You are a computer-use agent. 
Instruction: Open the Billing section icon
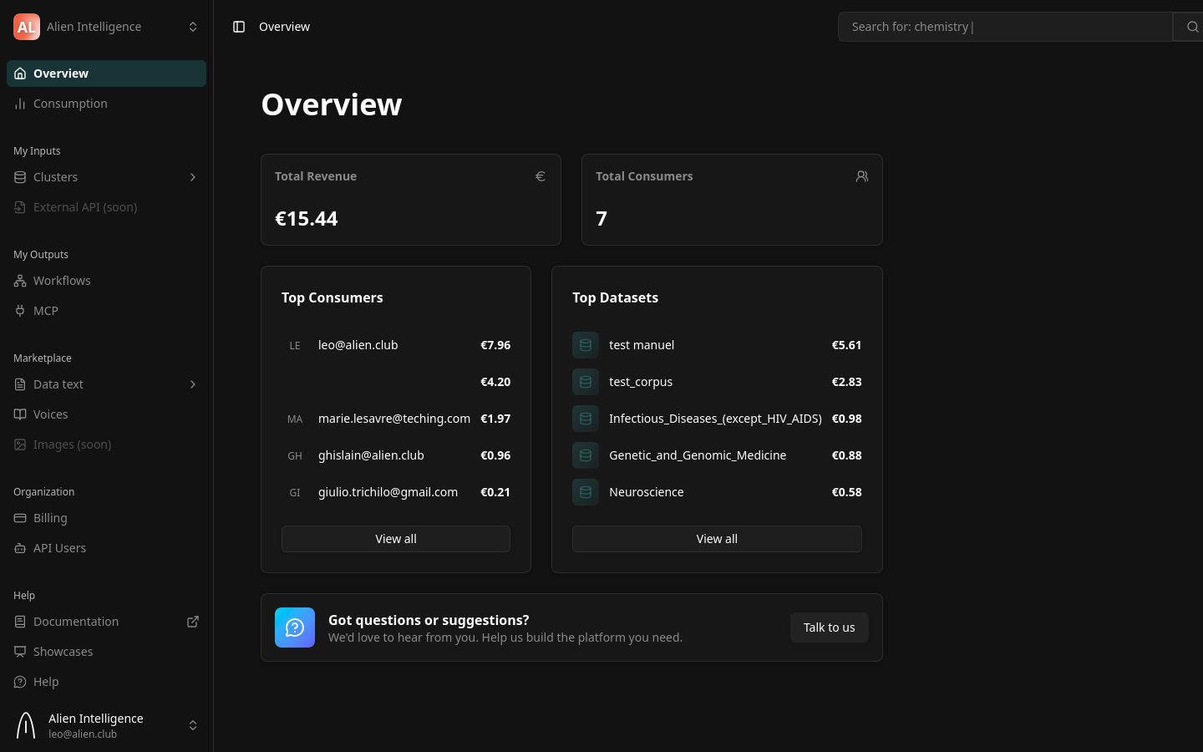(x=20, y=518)
